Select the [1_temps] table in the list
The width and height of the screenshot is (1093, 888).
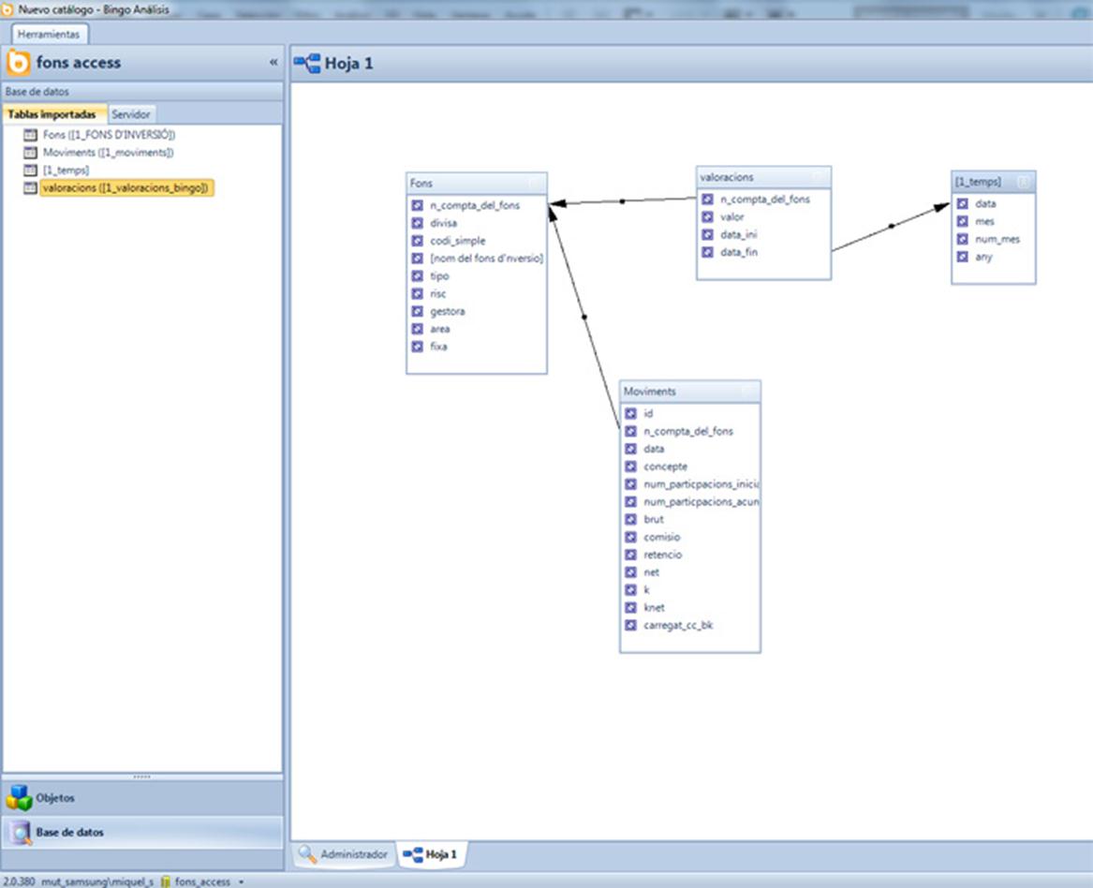coord(66,170)
